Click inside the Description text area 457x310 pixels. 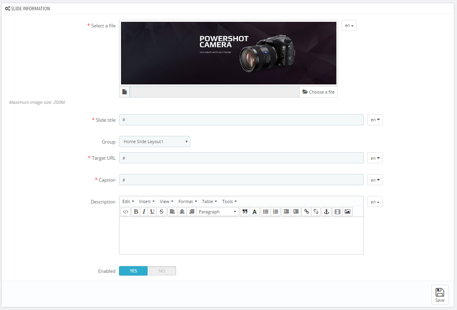[x=241, y=235]
